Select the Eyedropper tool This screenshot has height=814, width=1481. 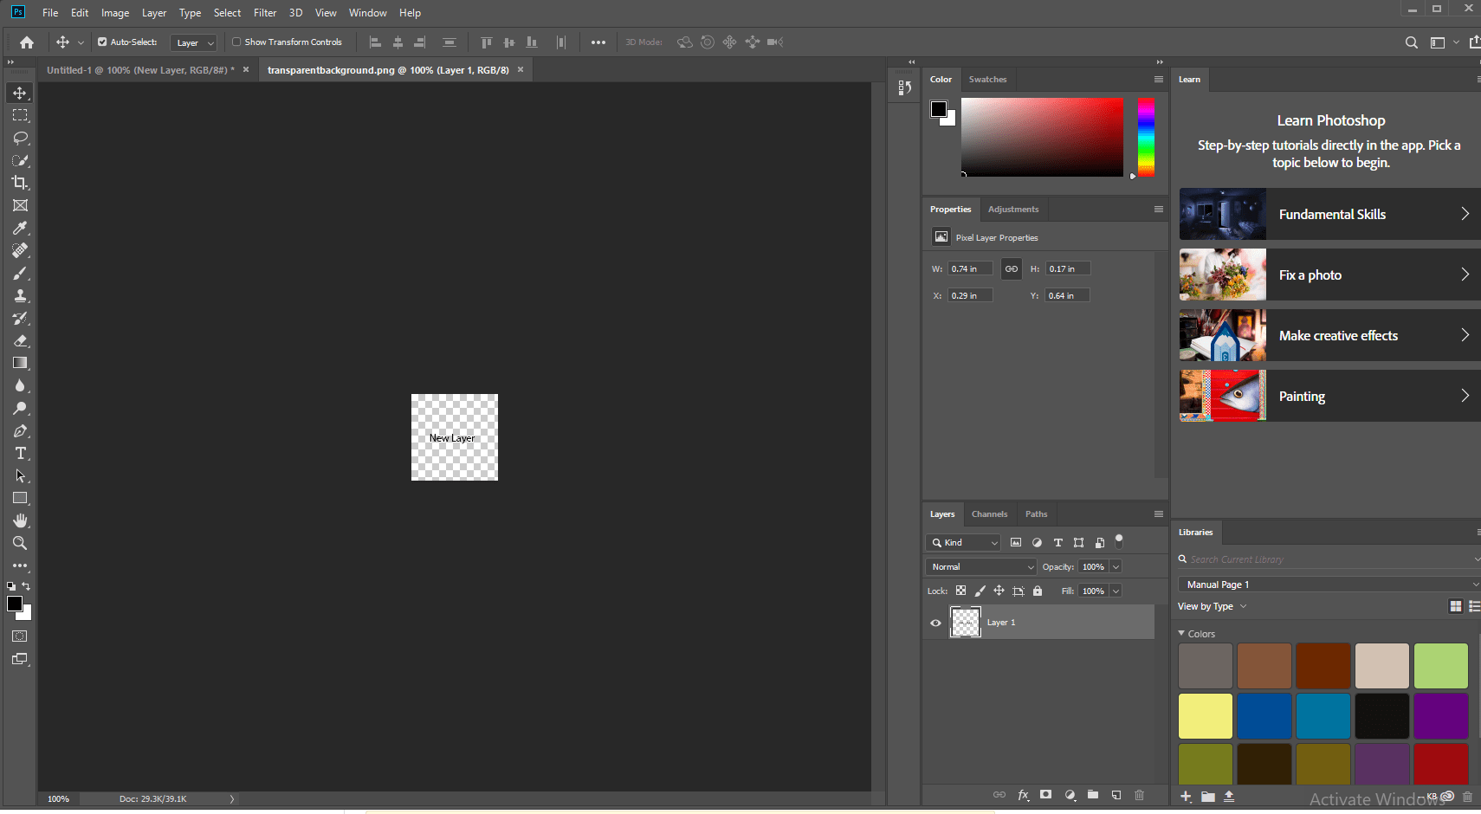point(20,228)
